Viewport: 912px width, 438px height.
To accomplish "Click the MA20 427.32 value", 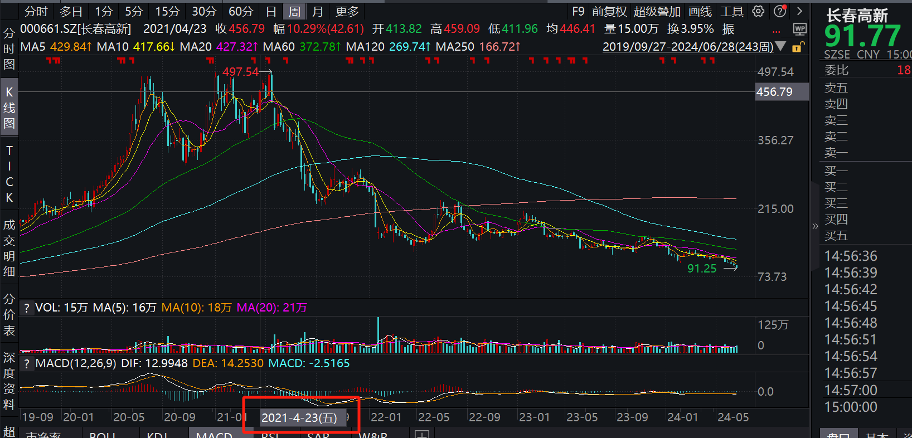I will tap(219, 47).
